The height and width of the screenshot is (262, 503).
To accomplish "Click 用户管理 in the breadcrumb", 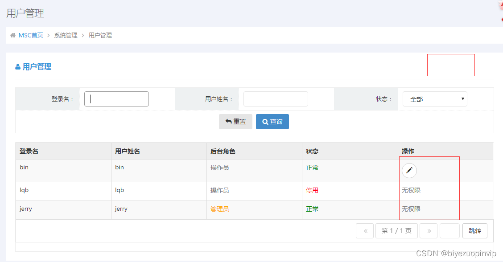I will coord(100,35).
